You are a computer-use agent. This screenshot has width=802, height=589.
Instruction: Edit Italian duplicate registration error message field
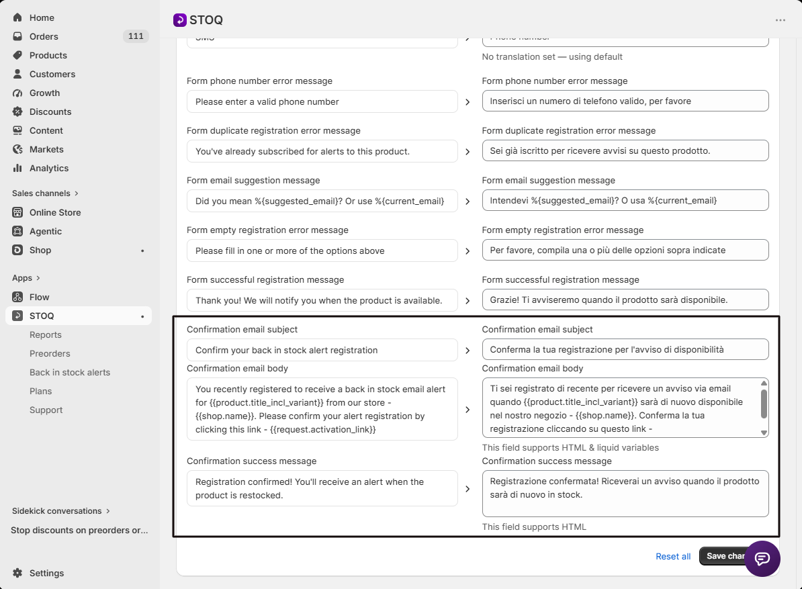625,150
